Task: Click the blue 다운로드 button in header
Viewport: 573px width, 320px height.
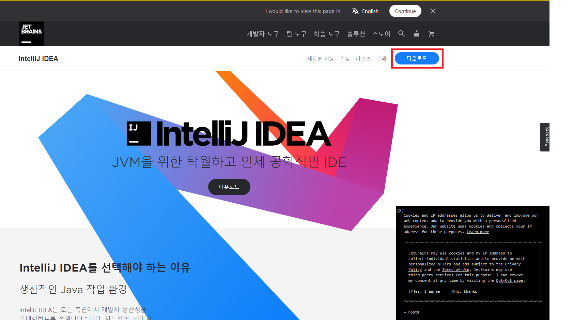Action: coord(417,58)
